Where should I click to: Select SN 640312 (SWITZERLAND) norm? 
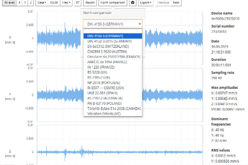click(108, 46)
